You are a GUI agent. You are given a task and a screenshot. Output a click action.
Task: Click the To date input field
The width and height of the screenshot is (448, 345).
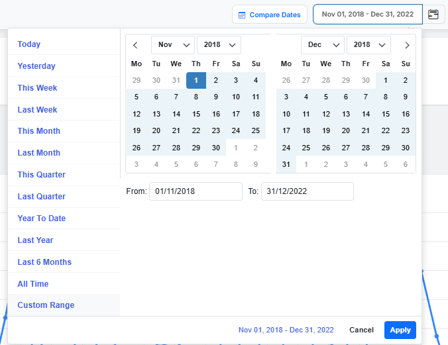click(307, 191)
